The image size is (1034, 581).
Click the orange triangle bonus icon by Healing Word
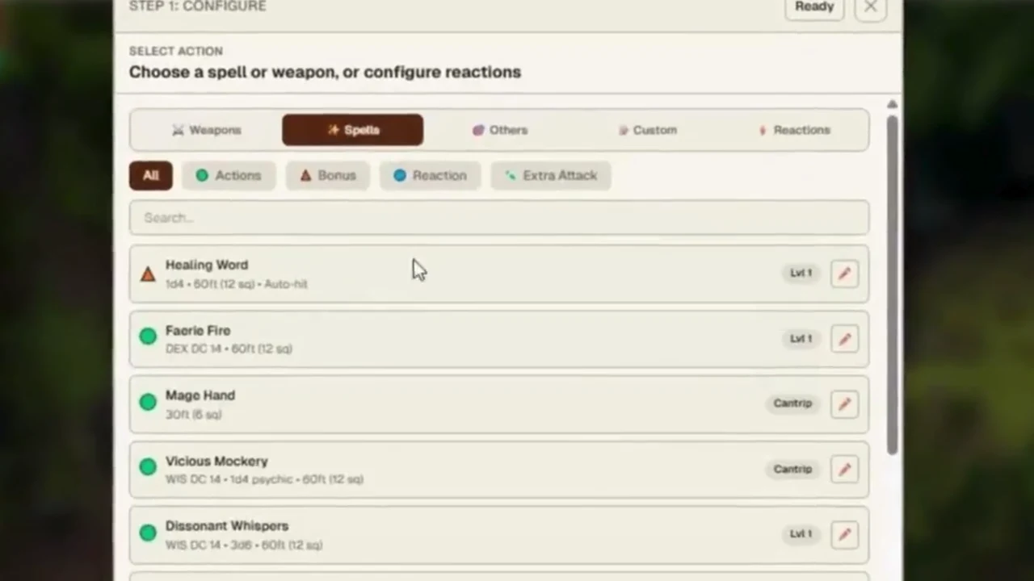click(x=148, y=274)
